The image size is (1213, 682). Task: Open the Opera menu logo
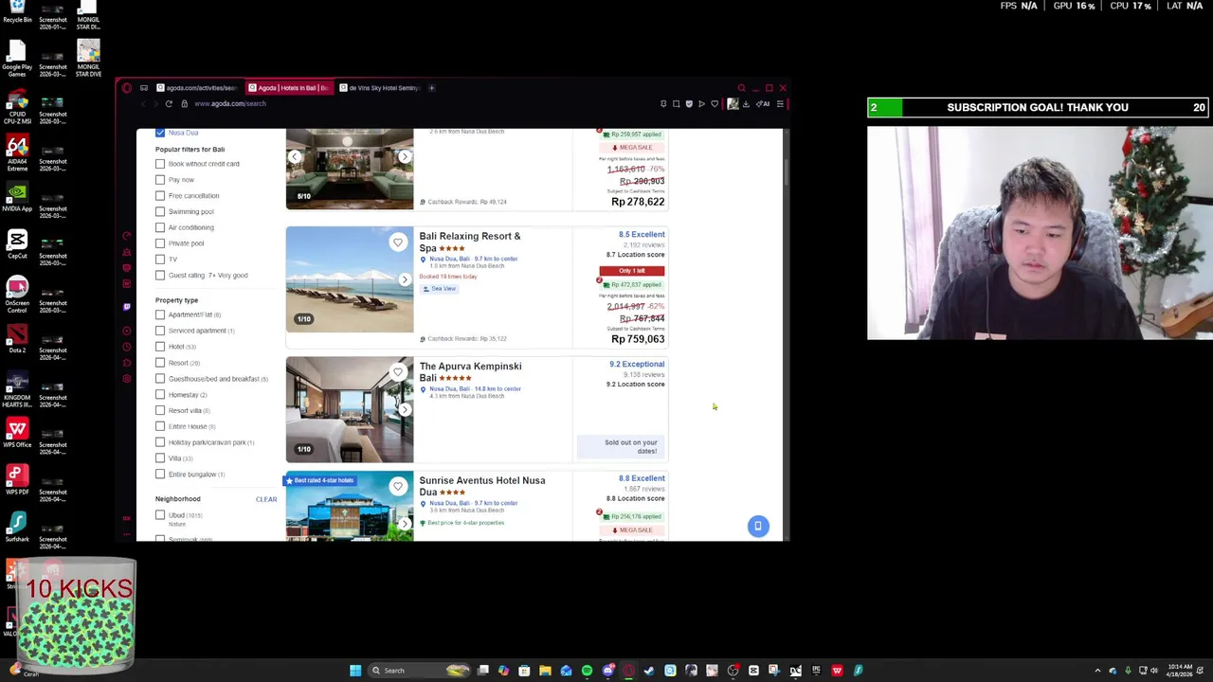tap(127, 88)
